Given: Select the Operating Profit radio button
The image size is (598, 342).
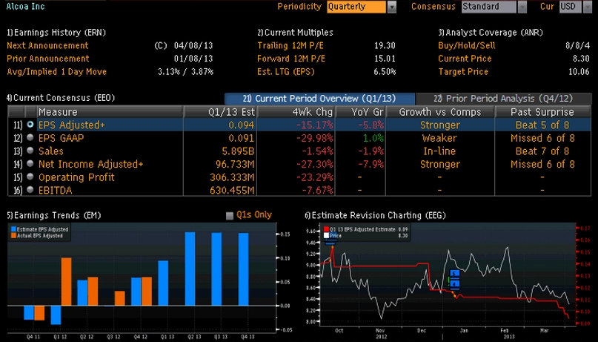Looking at the screenshot, I should coord(30,177).
